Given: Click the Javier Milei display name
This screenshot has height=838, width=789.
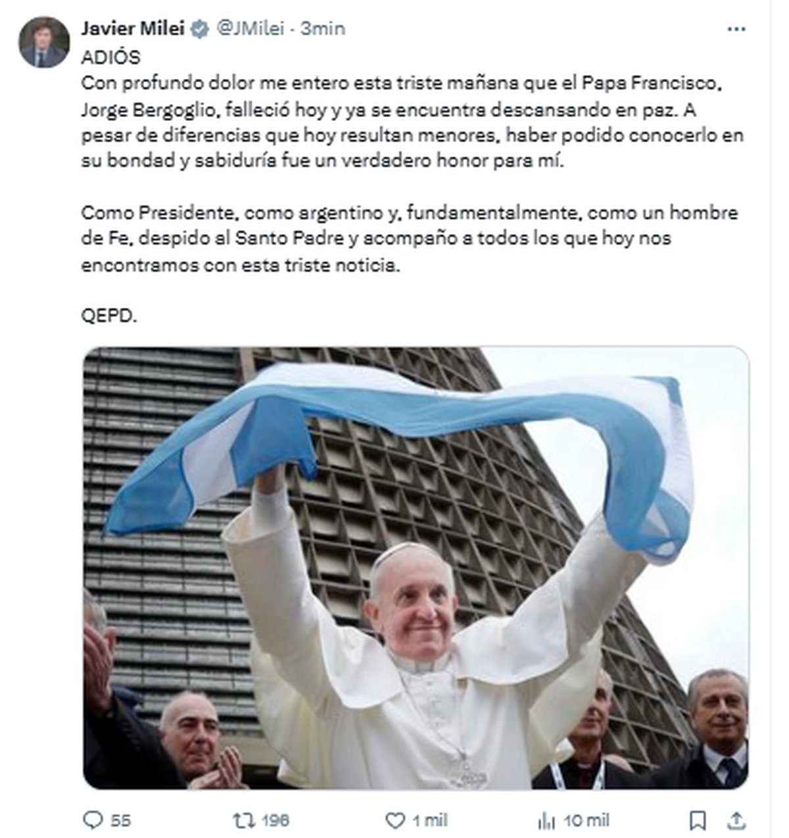Looking at the screenshot, I should pos(133,29).
